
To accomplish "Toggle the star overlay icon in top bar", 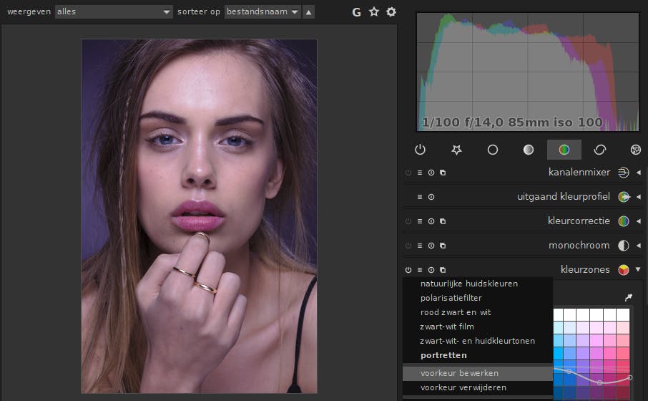I will coord(373,12).
